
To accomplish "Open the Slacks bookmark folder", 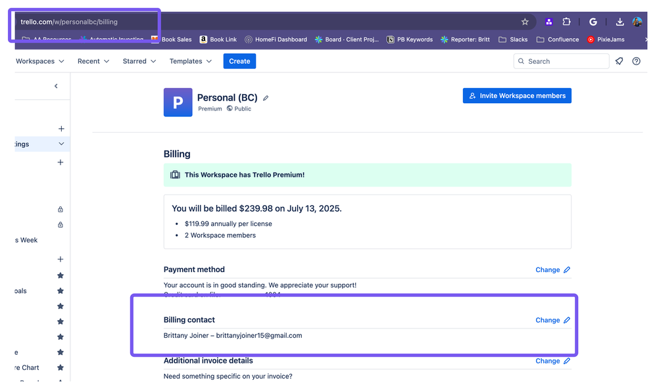I will pos(513,39).
